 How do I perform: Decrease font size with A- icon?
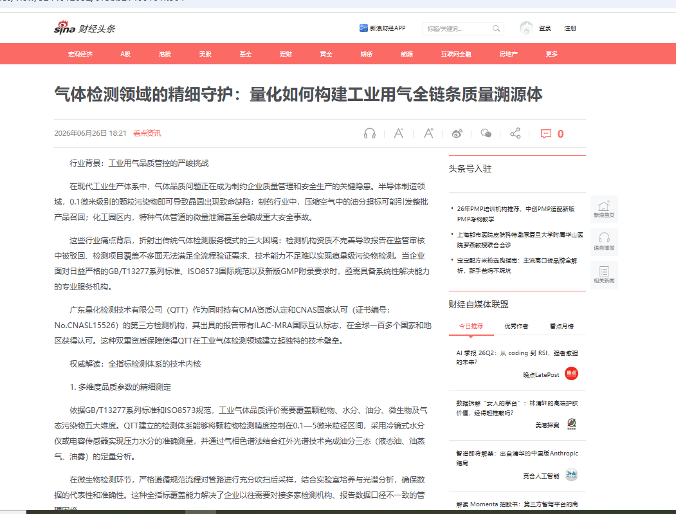398,133
